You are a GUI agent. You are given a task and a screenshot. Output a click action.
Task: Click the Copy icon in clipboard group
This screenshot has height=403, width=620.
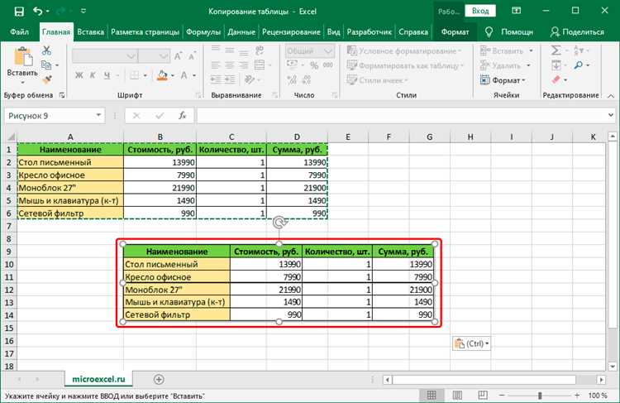(x=46, y=65)
